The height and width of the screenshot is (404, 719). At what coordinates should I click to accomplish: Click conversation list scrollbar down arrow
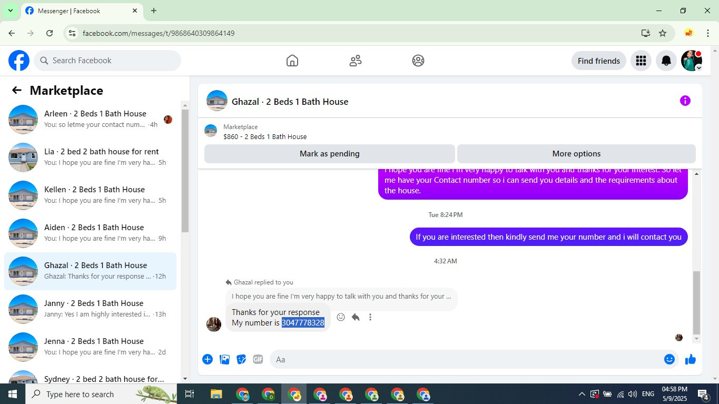(x=185, y=379)
